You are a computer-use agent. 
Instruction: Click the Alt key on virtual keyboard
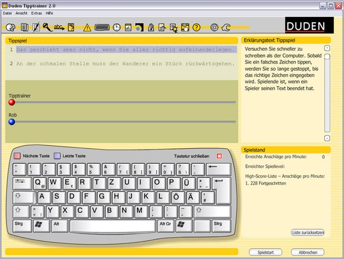click(x=60, y=226)
